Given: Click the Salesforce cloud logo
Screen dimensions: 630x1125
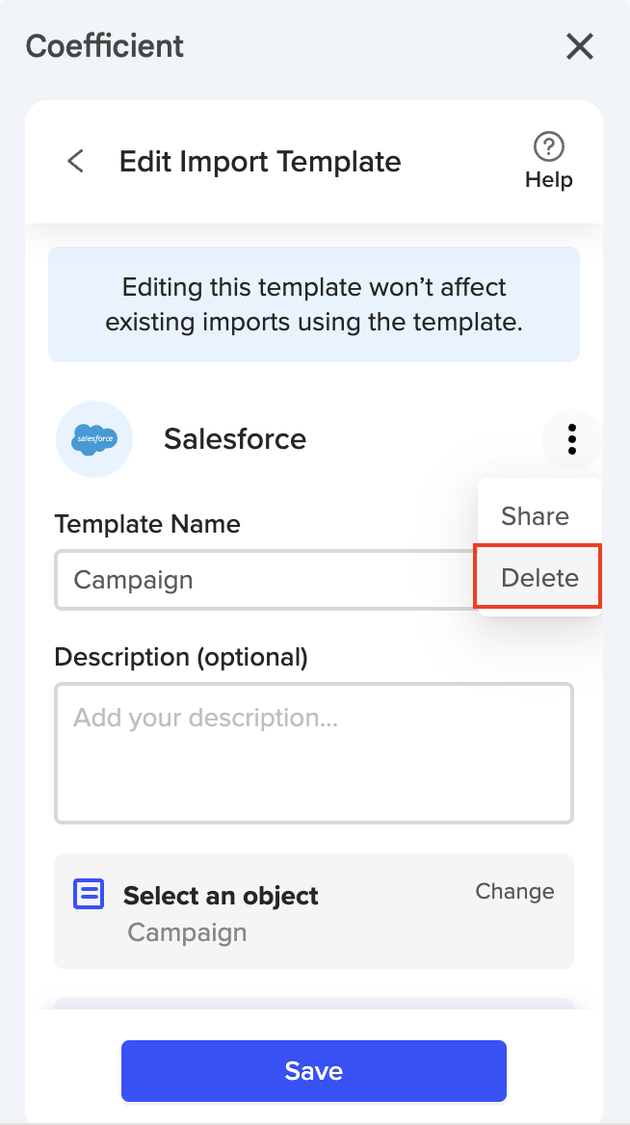Looking at the screenshot, I should [94, 439].
